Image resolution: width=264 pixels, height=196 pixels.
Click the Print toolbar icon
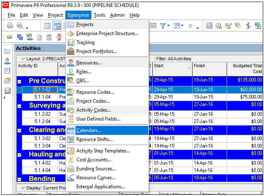pos(10,26)
